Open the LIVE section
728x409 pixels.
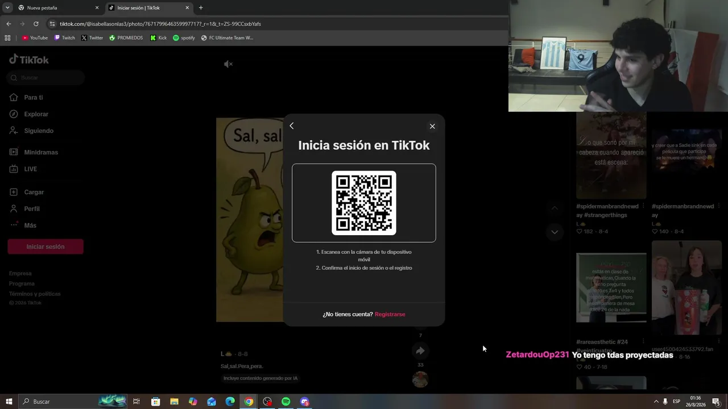[23, 169]
